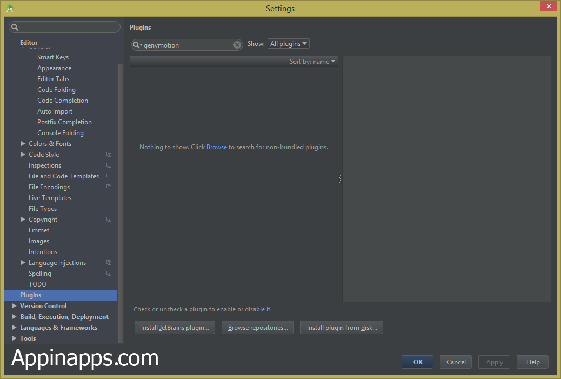The height and width of the screenshot is (379, 561).
Task: Close the Settings window
Action: point(549,6)
